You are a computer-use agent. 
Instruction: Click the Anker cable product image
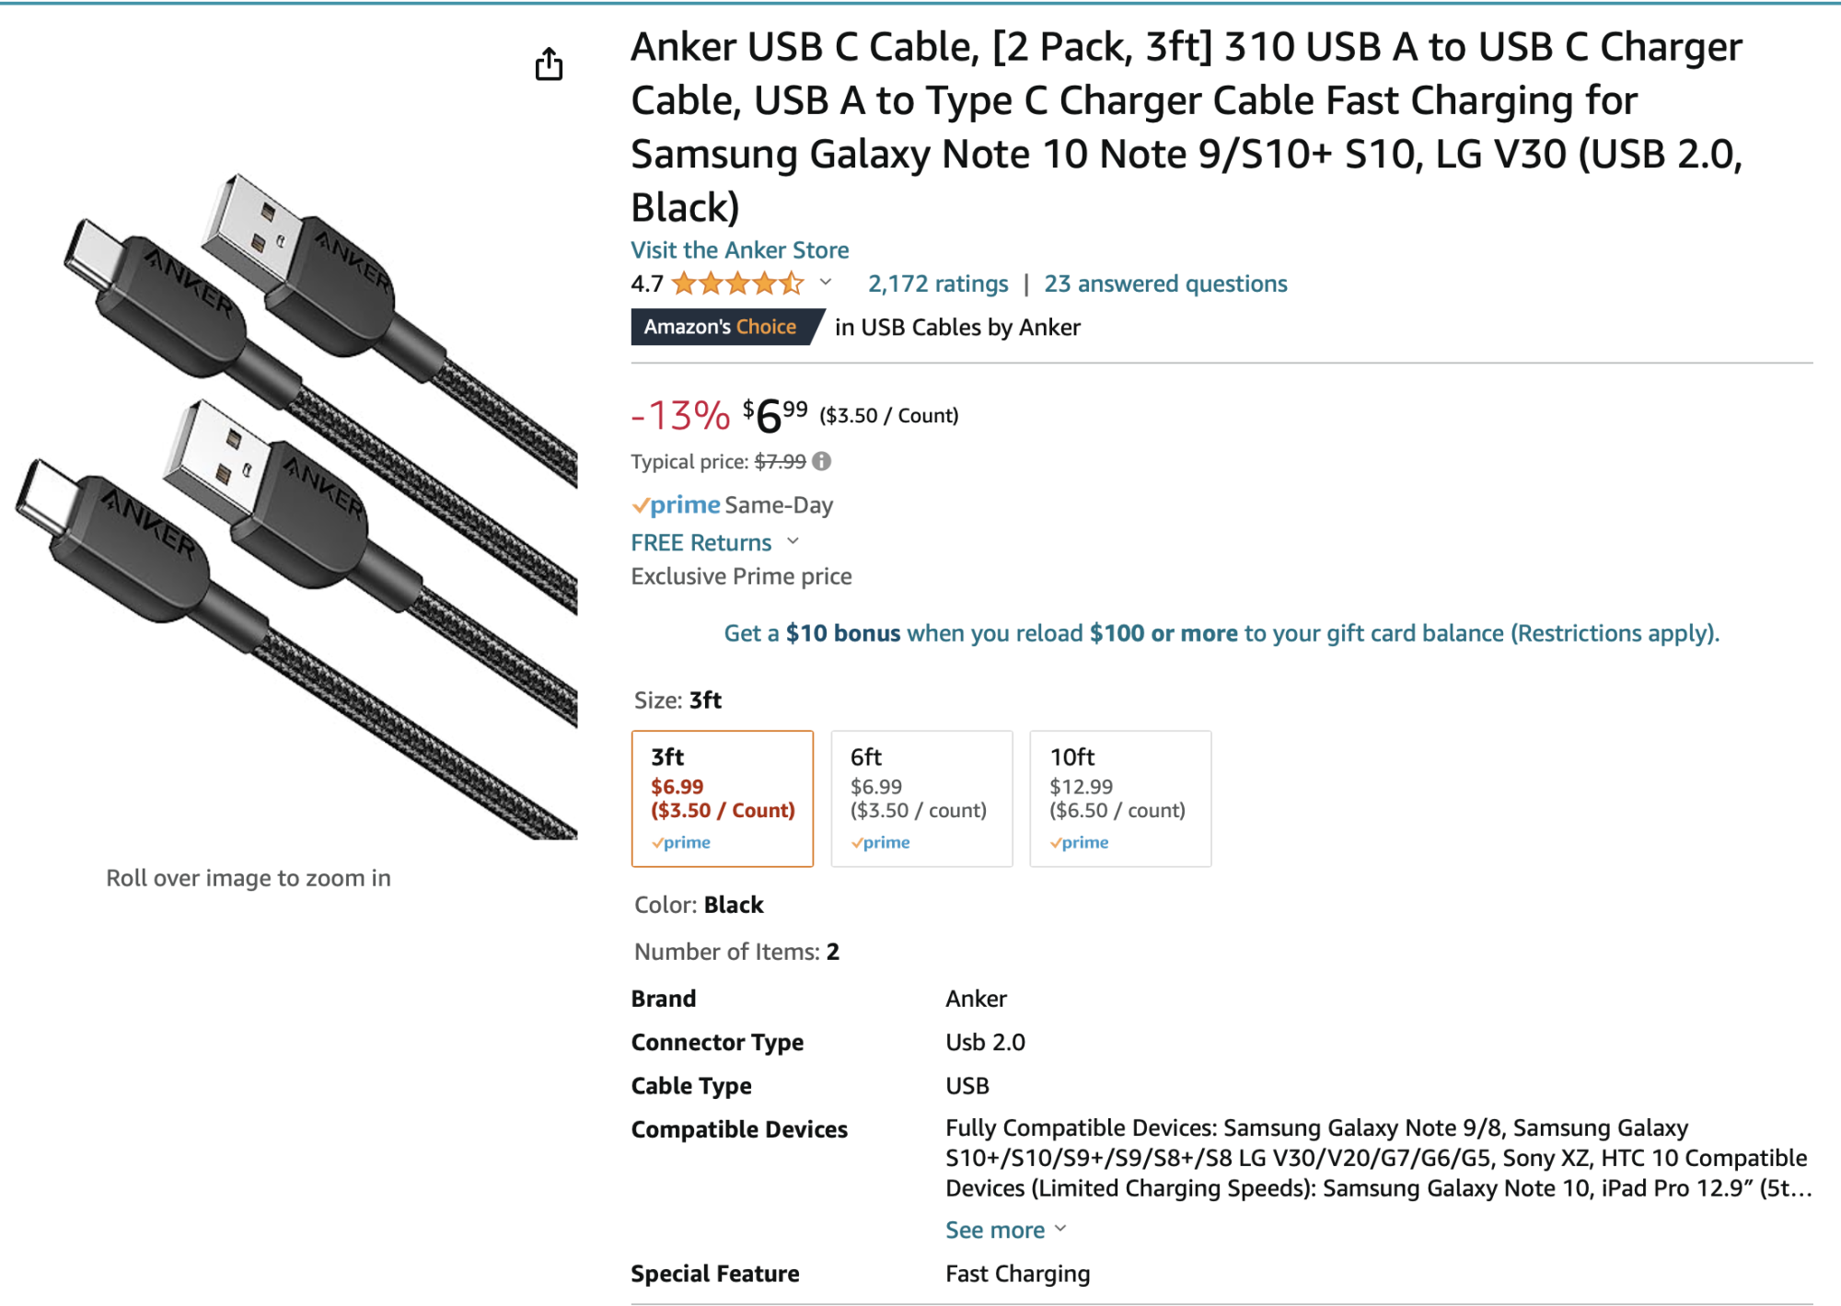pyautogui.click(x=295, y=506)
